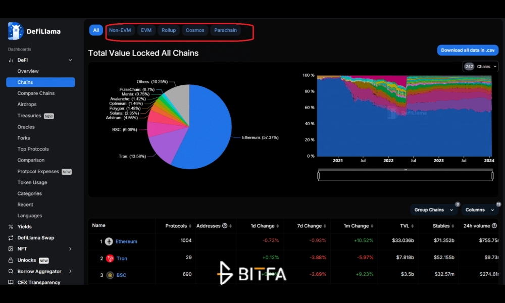Image resolution: width=505 pixels, height=303 pixels.
Task: Select the Parachain filter tab
Action: click(x=225, y=30)
